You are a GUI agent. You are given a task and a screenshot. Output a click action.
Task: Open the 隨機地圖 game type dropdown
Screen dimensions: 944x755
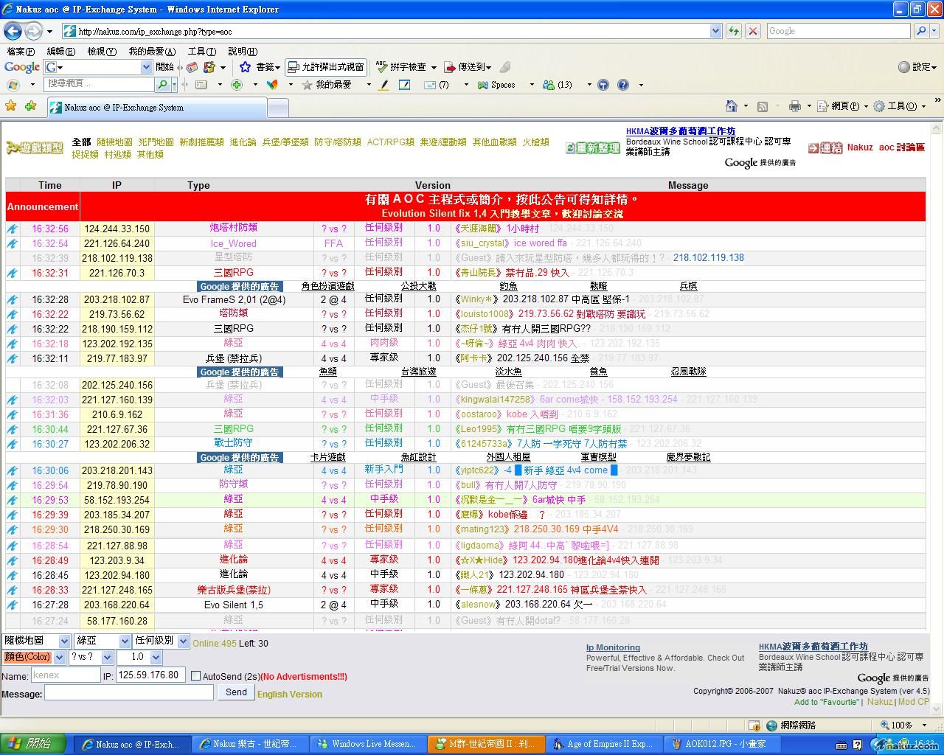(36, 641)
